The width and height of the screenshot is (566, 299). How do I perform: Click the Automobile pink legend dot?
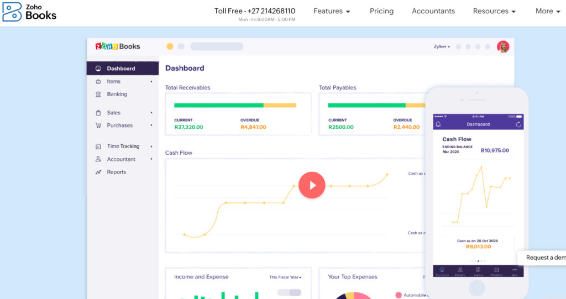tap(399, 295)
